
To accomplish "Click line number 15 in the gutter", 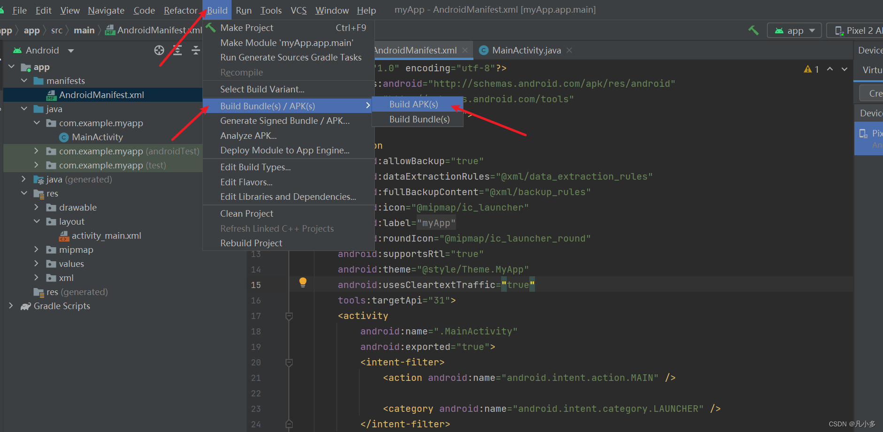I will pyautogui.click(x=256, y=285).
